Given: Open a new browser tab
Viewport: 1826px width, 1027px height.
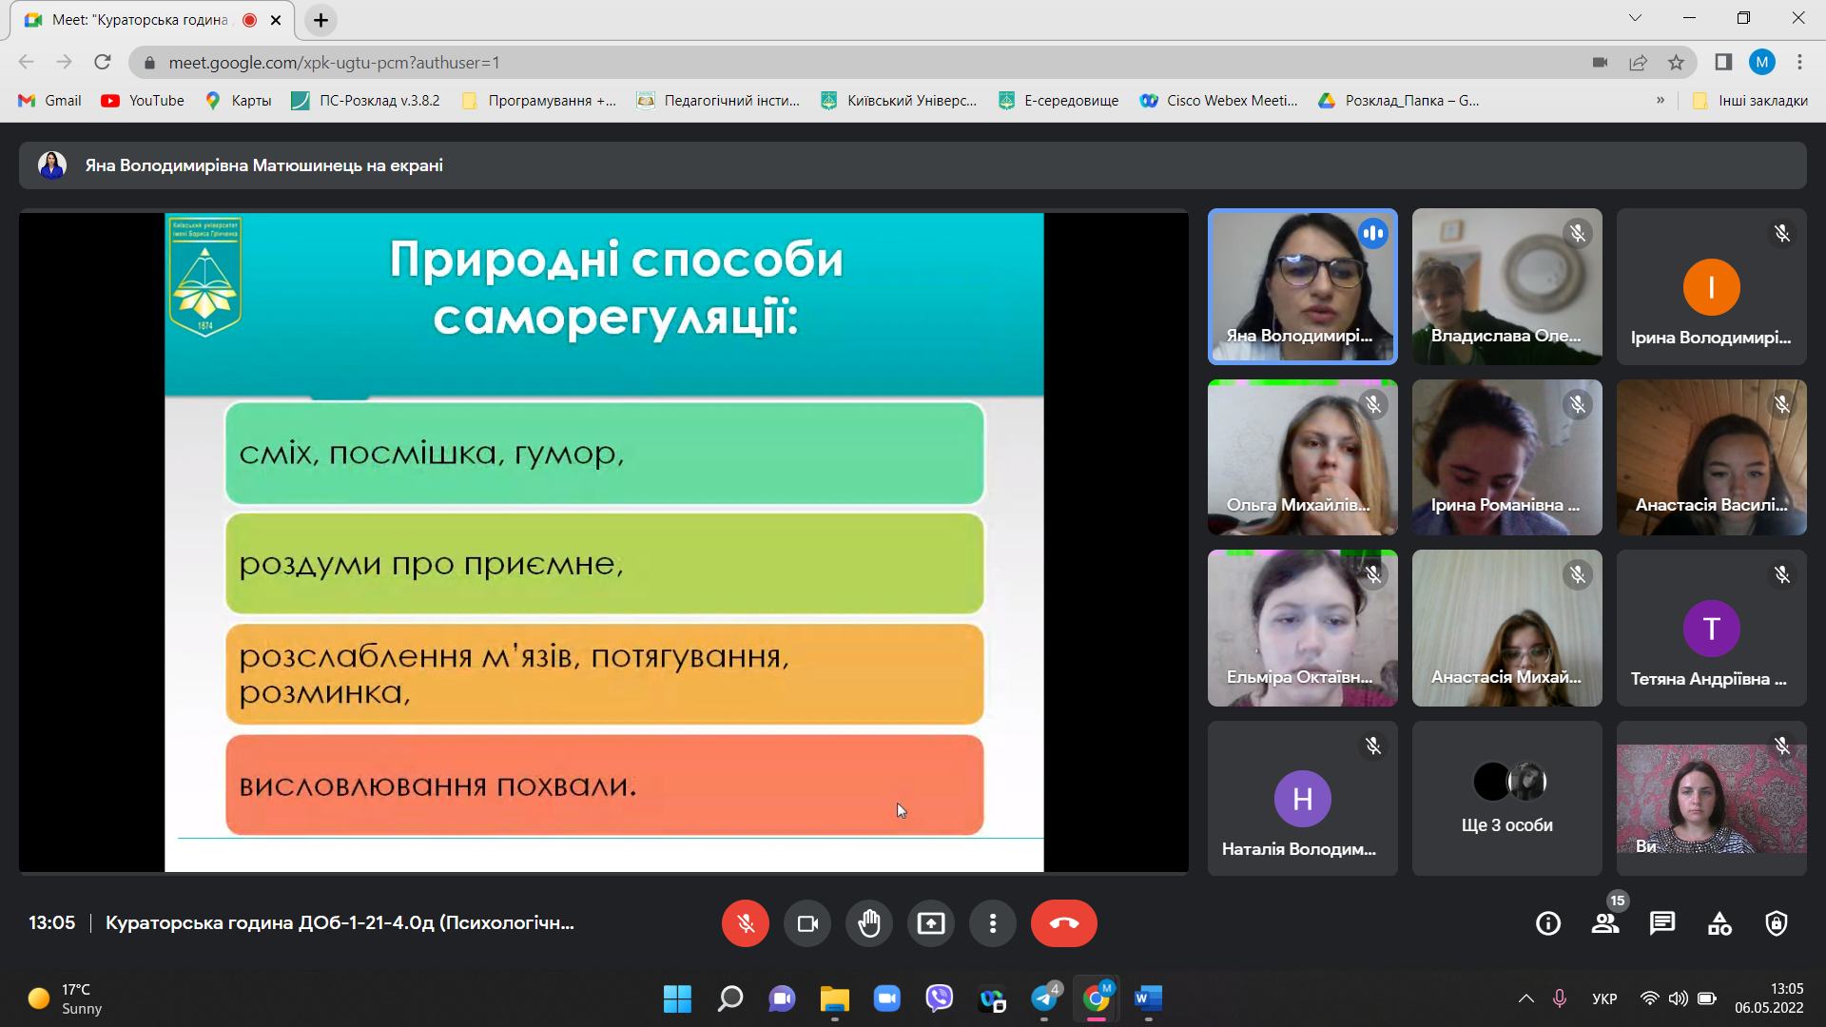Looking at the screenshot, I should coord(321,20).
